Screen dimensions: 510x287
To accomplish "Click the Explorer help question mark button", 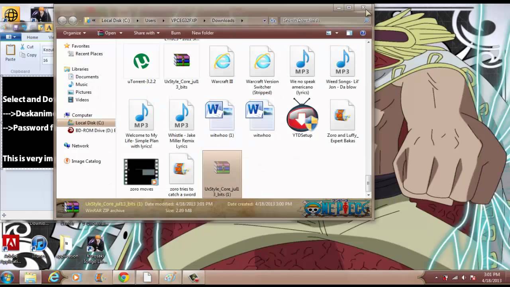I will [x=363, y=33].
